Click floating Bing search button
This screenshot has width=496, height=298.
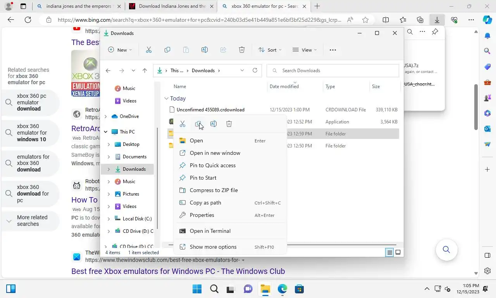pos(446,249)
